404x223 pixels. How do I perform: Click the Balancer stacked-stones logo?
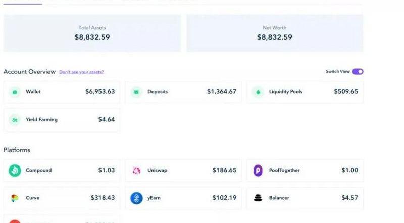coord(258,198)
